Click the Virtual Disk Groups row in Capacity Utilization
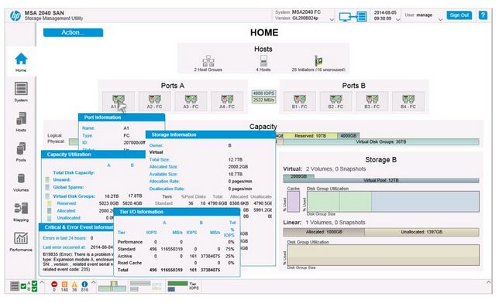499x303 pixels. pyautogui.click(x=95, y=196)
